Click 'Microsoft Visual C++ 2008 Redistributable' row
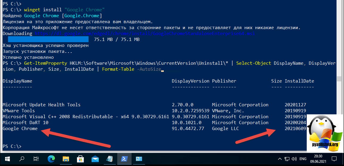Screen dimensions: 344x166 click(x=86, y=117)
